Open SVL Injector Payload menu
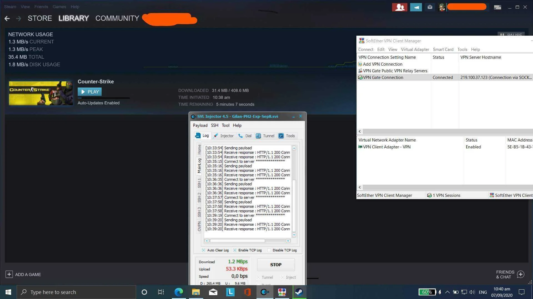Viewport: 533px width, 299px height. click(x=200, y=125)
